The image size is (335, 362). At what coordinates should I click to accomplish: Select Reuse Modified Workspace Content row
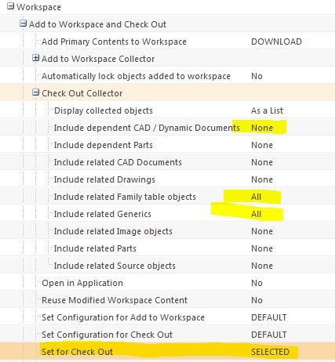[x=167, y=300]
